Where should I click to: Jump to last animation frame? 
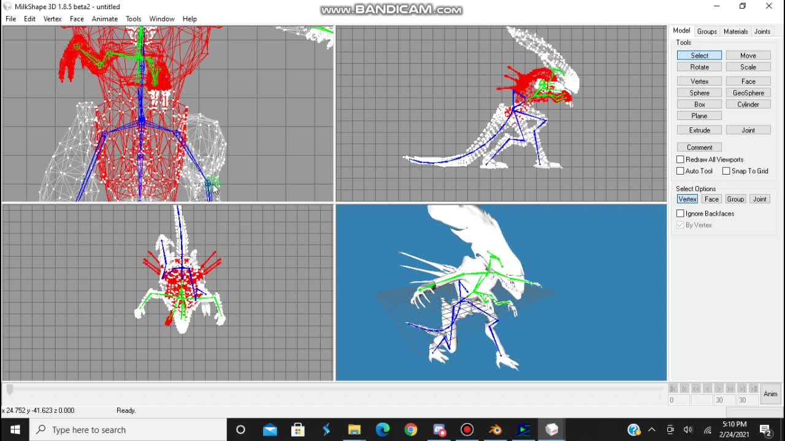point(753,388)
